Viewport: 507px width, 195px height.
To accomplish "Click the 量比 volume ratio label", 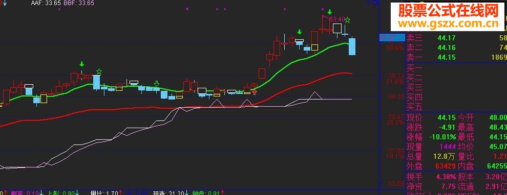I will pos(466,157).
